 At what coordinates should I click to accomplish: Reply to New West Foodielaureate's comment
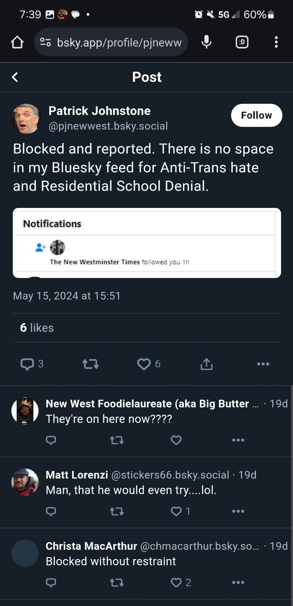pyautogui.click(x=51, y=440)
